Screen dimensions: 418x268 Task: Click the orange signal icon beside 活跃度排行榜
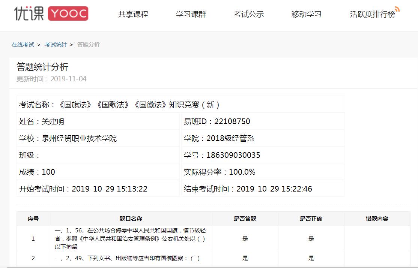pos(397,9)
